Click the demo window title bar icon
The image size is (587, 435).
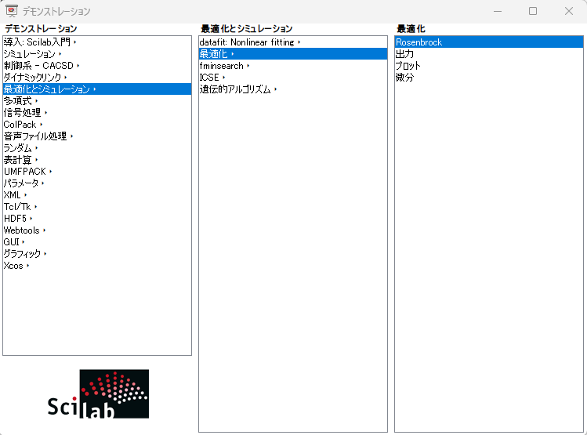[x=12, y=11]
